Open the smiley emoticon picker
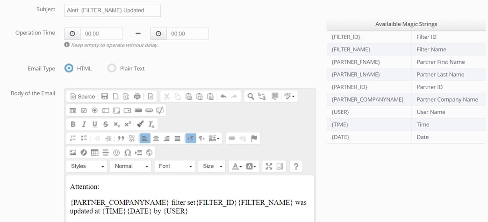 [x=116, y=153]
